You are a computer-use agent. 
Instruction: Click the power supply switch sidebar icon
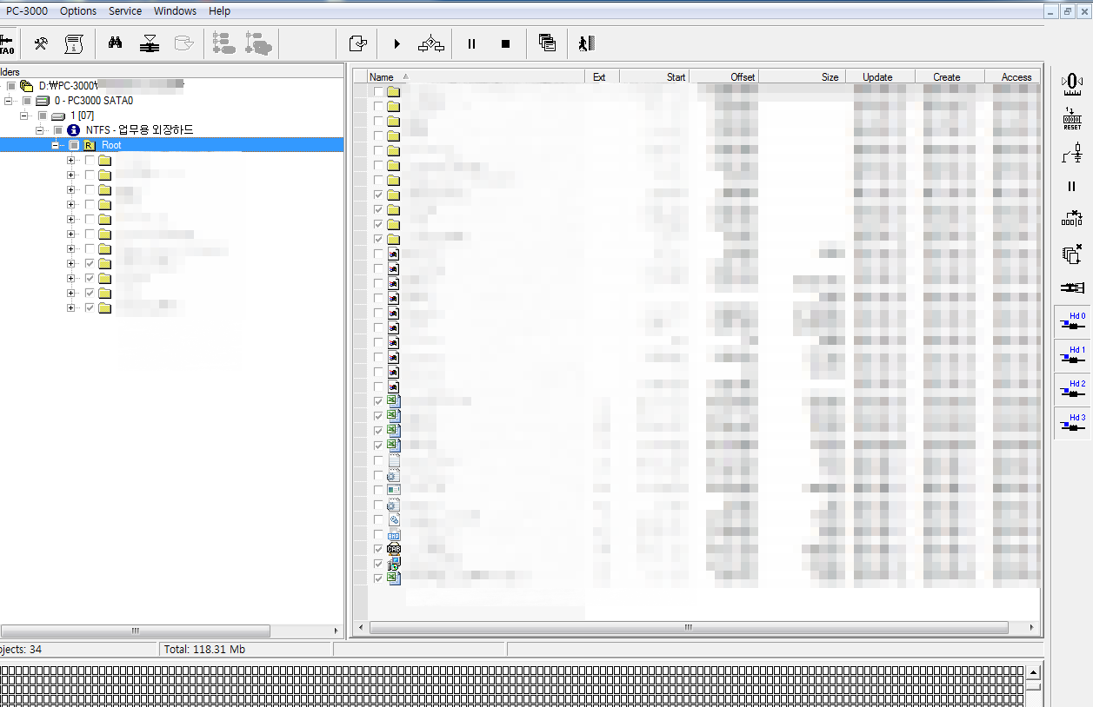[x=1072, y=153]
